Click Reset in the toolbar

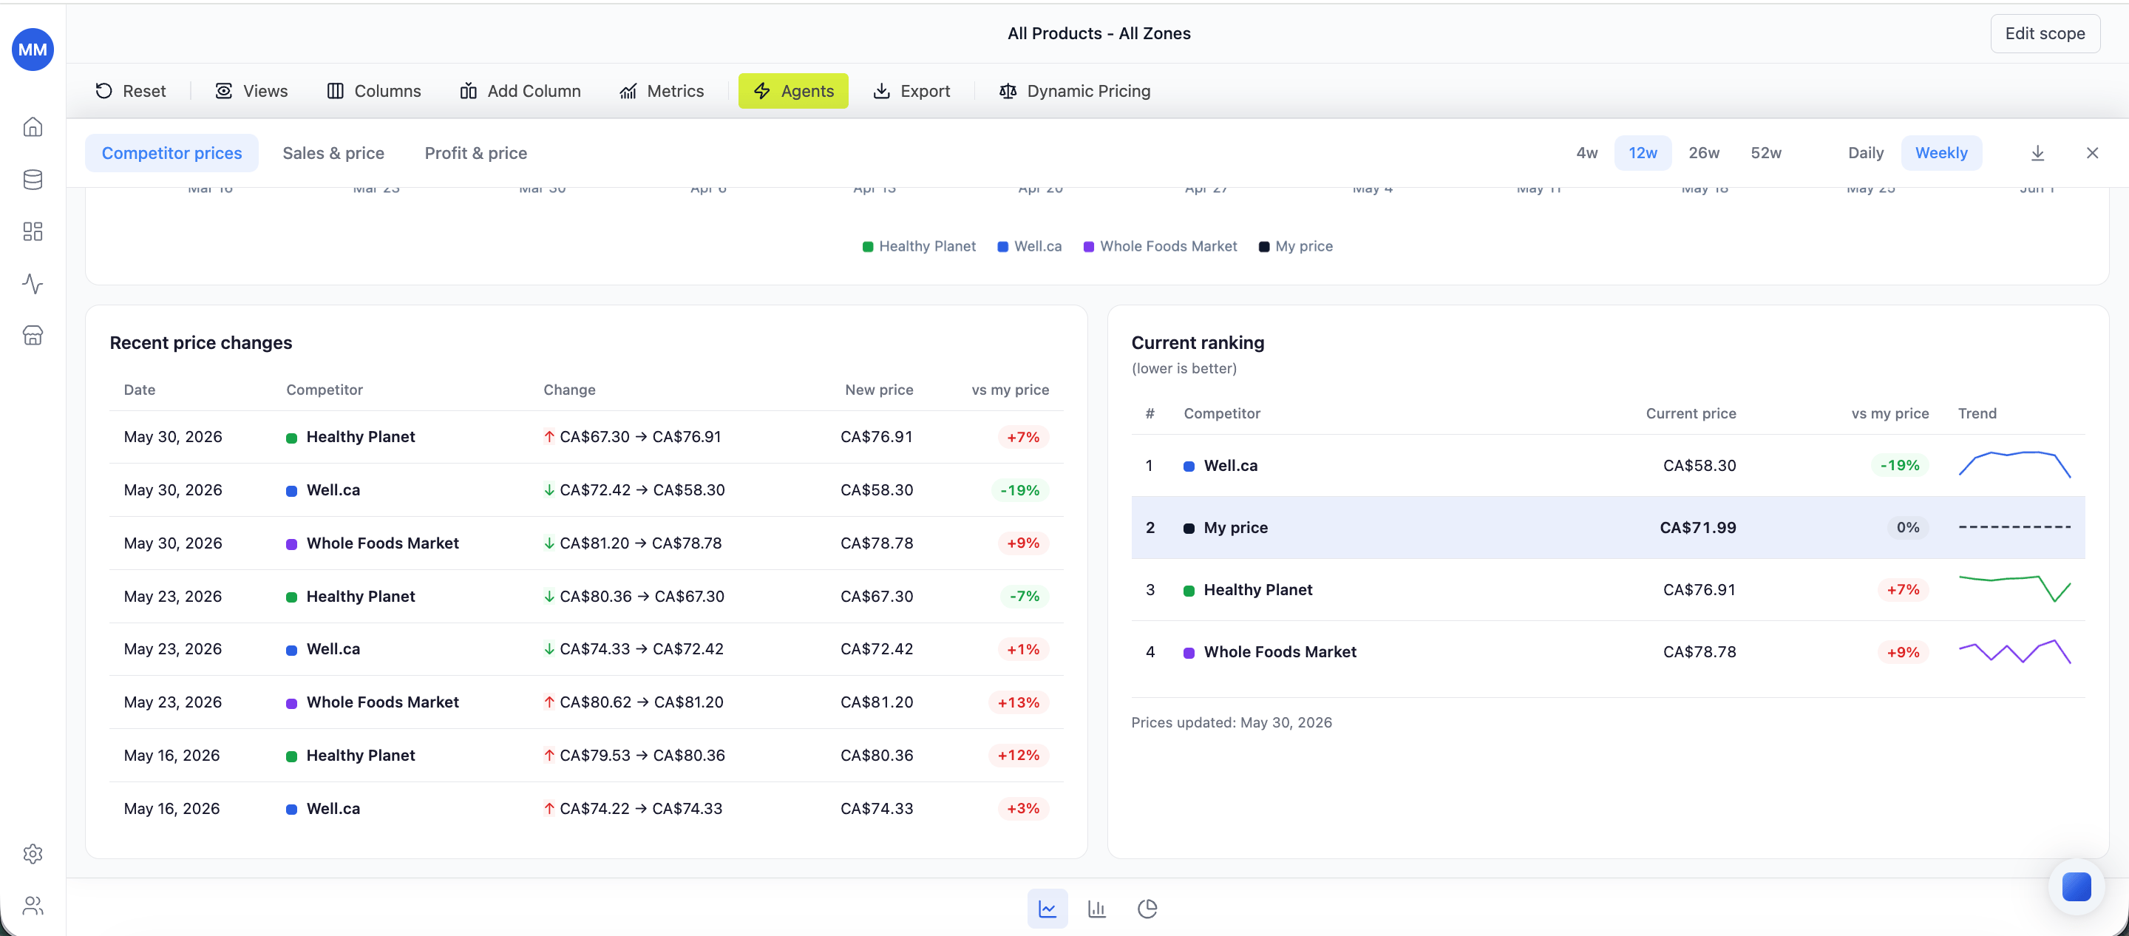tap(131, 91)
